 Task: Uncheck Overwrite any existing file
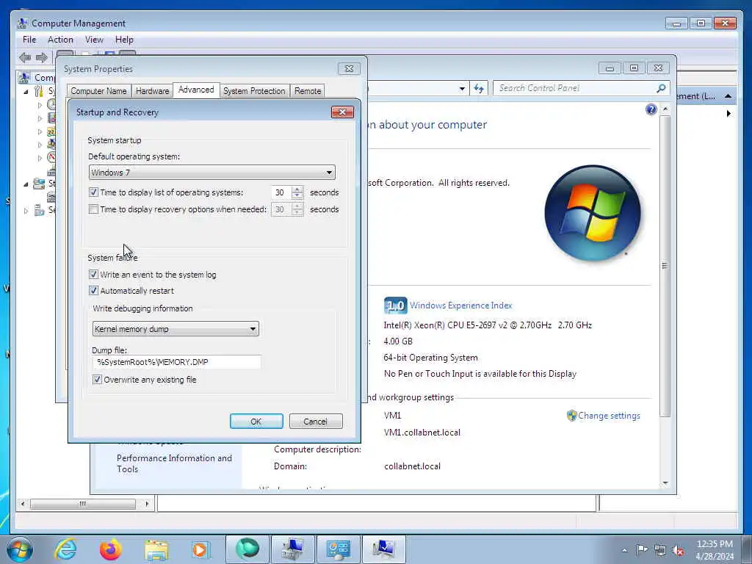pos(98,380)
